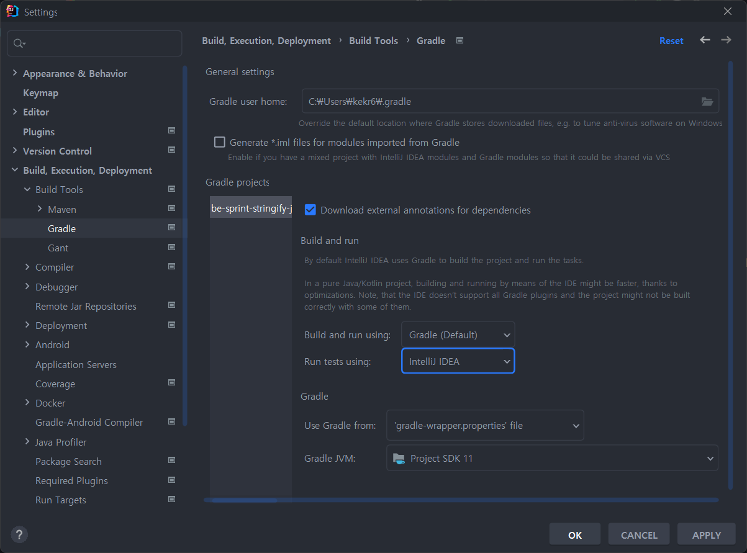Click project-level icon beside Coverage
The height and width of the screenshot is (553, 747).
coord(172,383)
